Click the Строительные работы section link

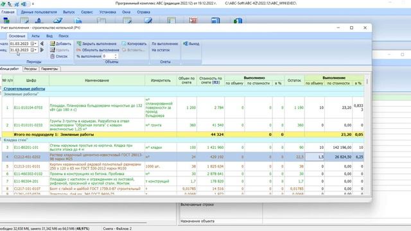click(24, 89)
